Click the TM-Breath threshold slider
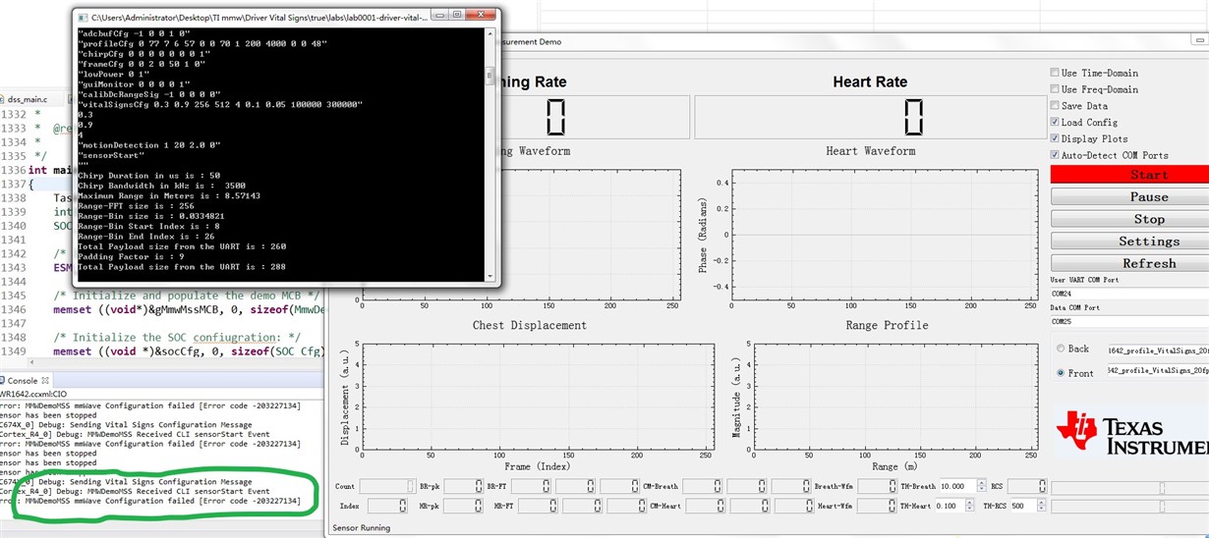This screenshot has width=1209, height=538. coord(1130,487)
